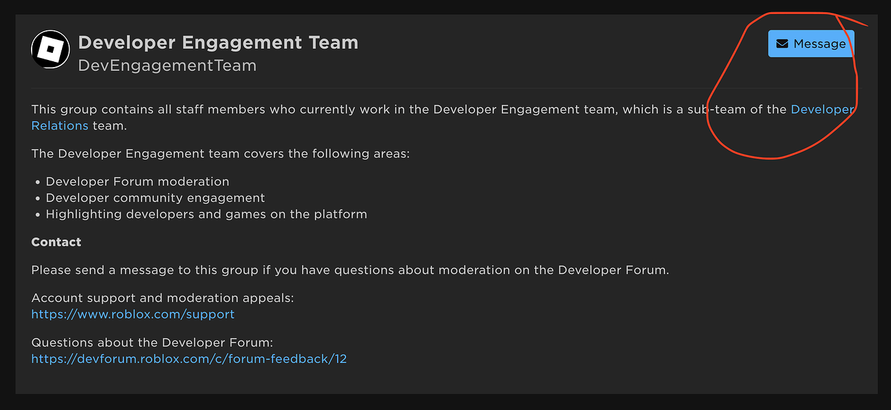Click the envelope icon in Message button
Screen dimensions: 891x410
782,44
